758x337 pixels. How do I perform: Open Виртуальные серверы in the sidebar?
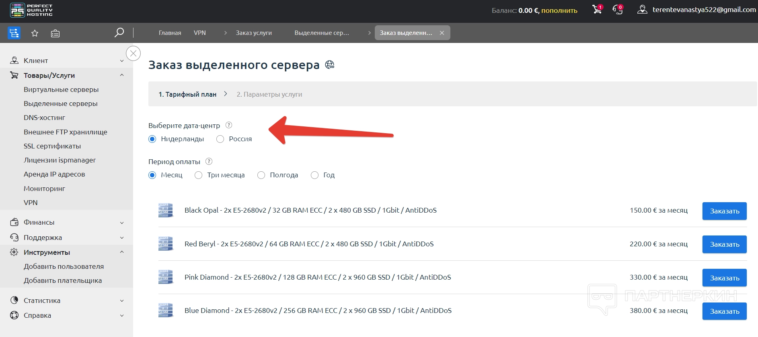tap(61, 89)
